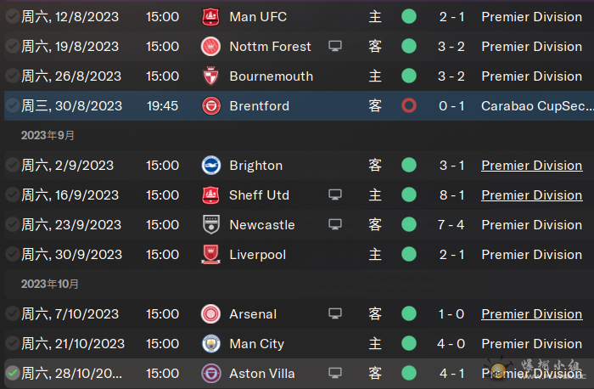The width and height of the screenshot is (594, 389).
Task: Click TV broadcast icon for Sheff Utd match
Action: pos(335,194)
